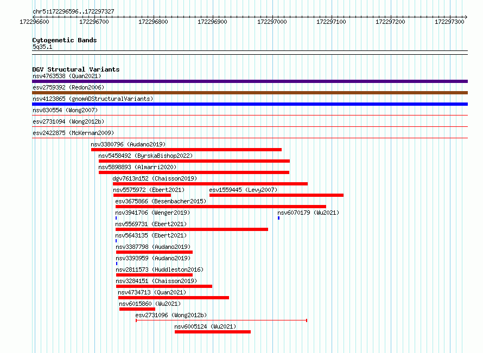Open esv2731096 (Wong2012b) label
This screenshot has width=483, height=353.
(x=171, y=315)
